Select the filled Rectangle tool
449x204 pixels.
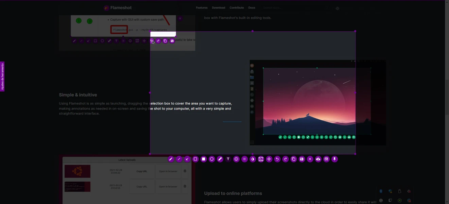pyautogui.click(x=204, y=159)
